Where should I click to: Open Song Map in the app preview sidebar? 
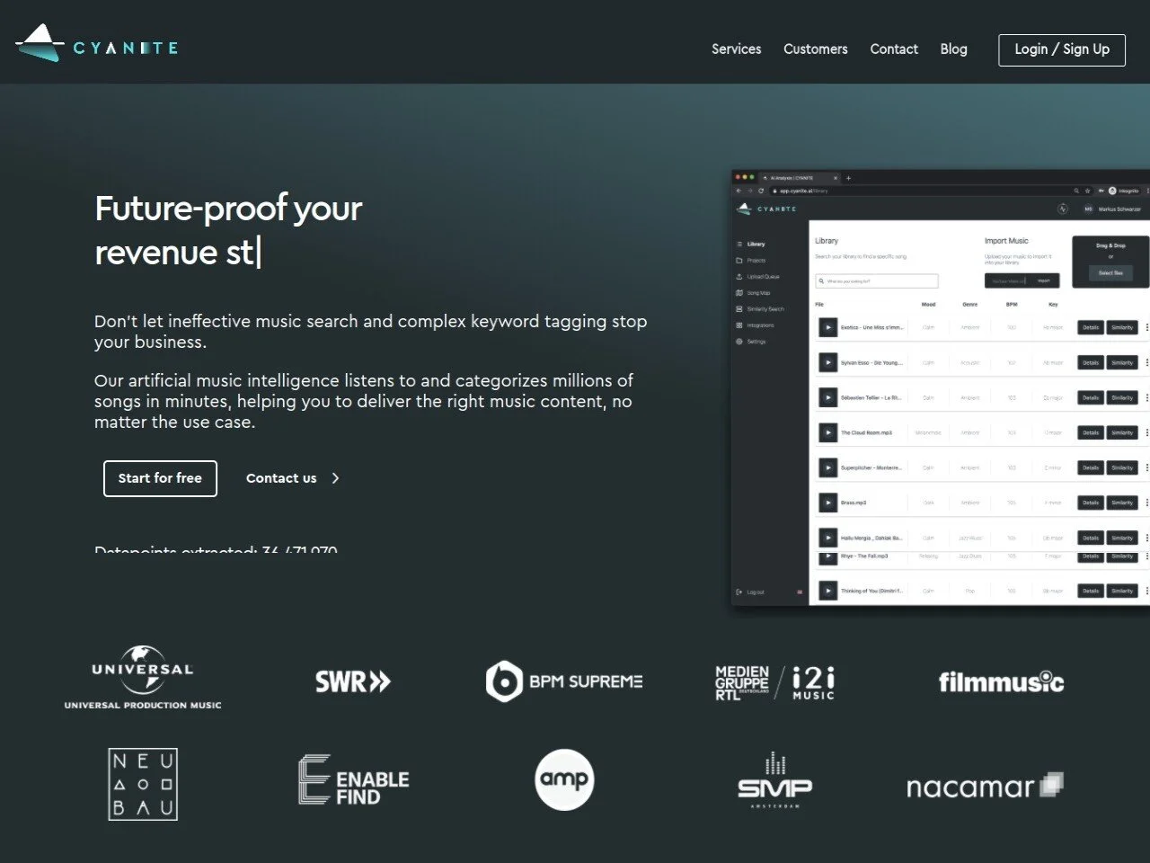point(753,292)
